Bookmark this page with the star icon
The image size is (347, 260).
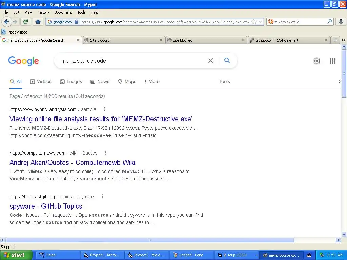tap(254, 22)
